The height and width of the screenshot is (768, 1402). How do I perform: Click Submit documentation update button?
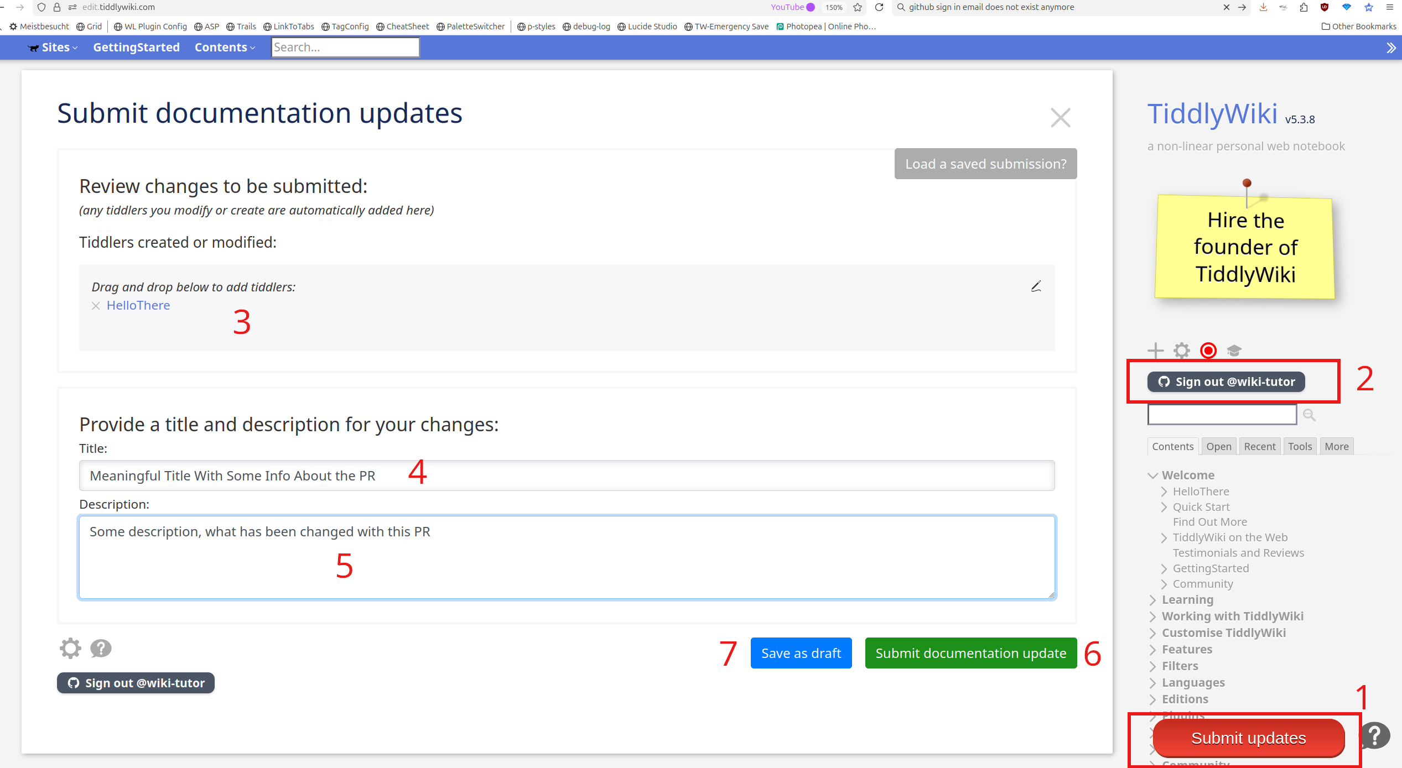tap(970, 653)
